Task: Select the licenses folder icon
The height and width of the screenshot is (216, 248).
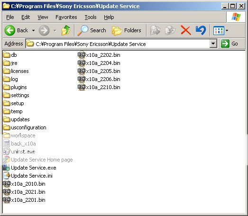Action: point(7,71)
